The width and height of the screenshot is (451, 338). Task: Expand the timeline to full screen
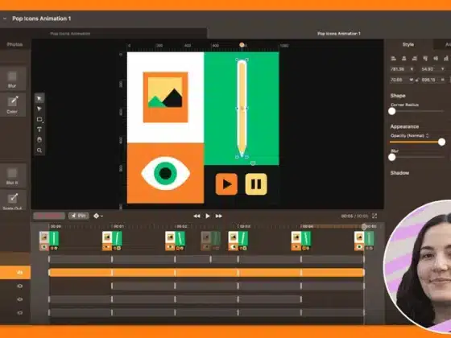(x=374, y=216)
